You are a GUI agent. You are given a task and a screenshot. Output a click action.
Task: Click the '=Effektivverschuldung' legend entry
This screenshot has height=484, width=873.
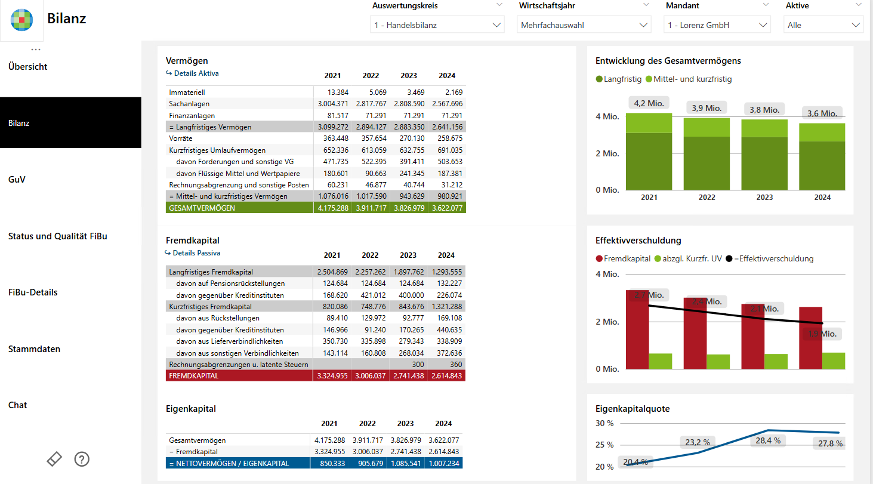[769, 258]
